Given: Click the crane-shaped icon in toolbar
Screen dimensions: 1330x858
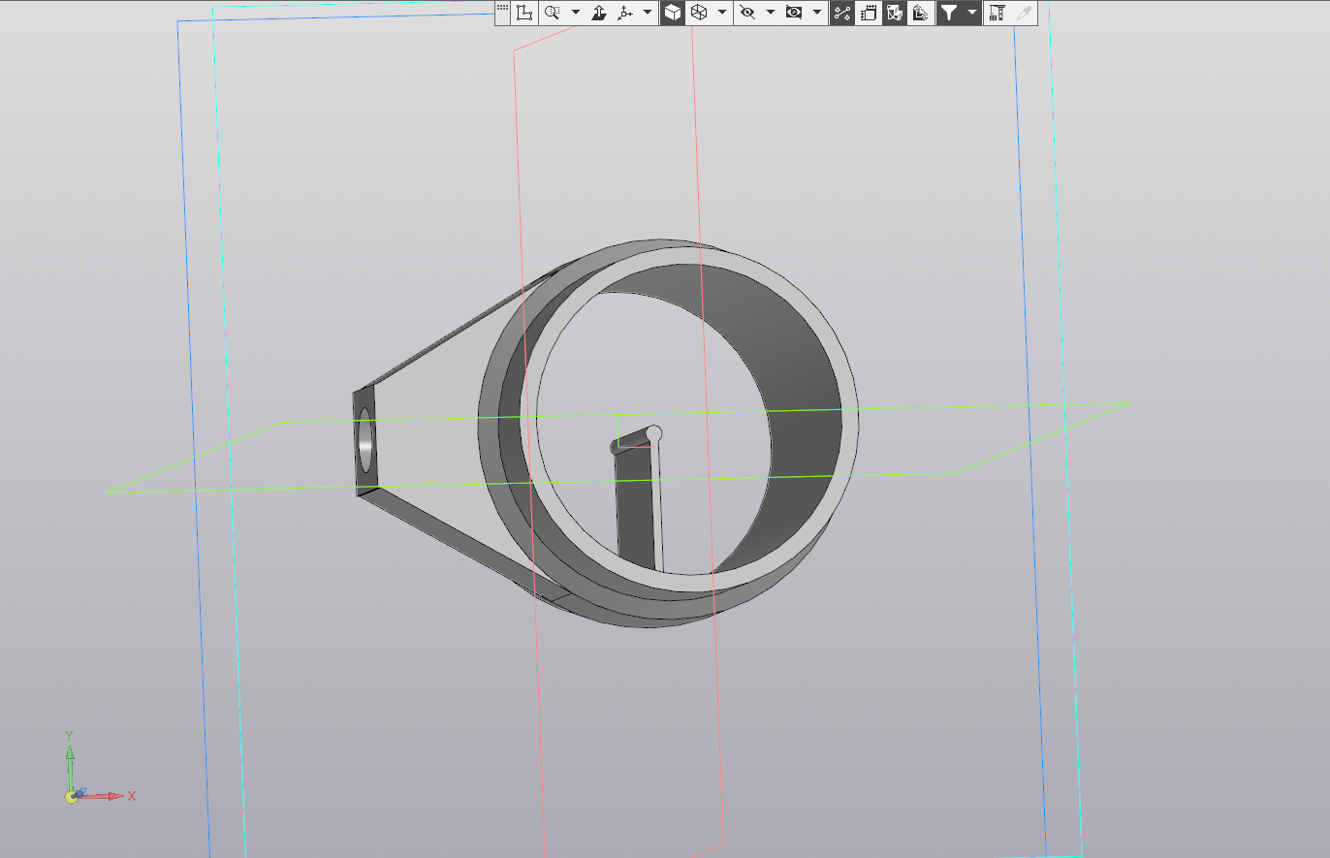Looking at the screenshot, I should point(996,13).
